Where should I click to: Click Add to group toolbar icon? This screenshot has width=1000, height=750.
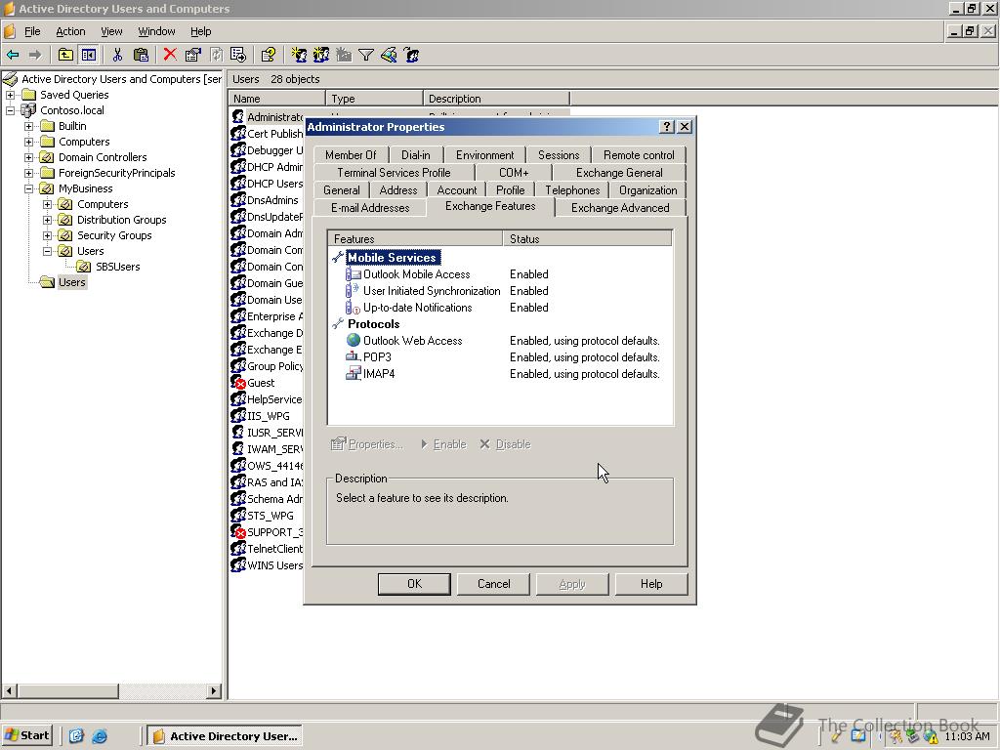411,55
